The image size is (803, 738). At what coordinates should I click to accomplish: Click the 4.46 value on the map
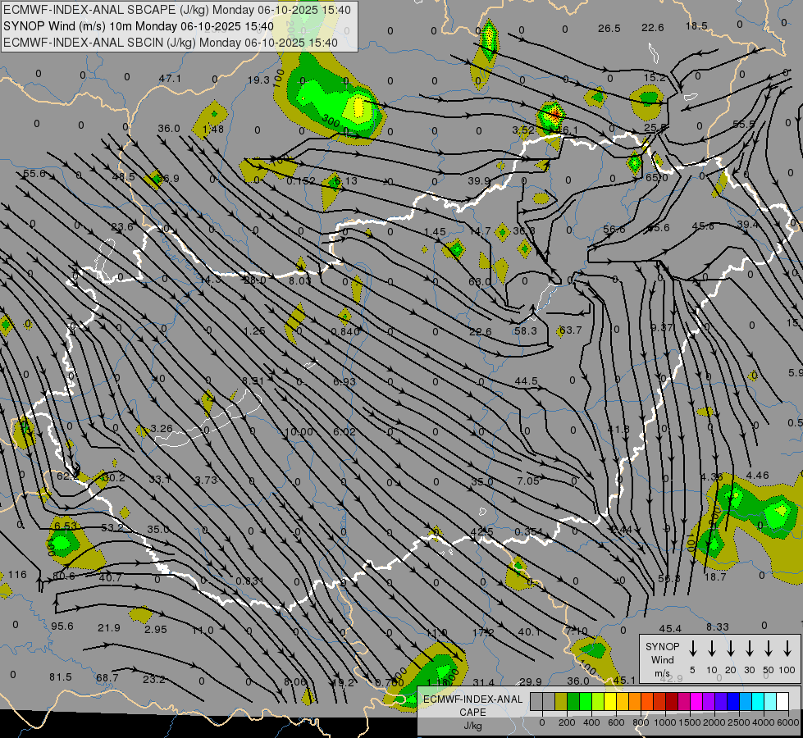click(757, 476)
